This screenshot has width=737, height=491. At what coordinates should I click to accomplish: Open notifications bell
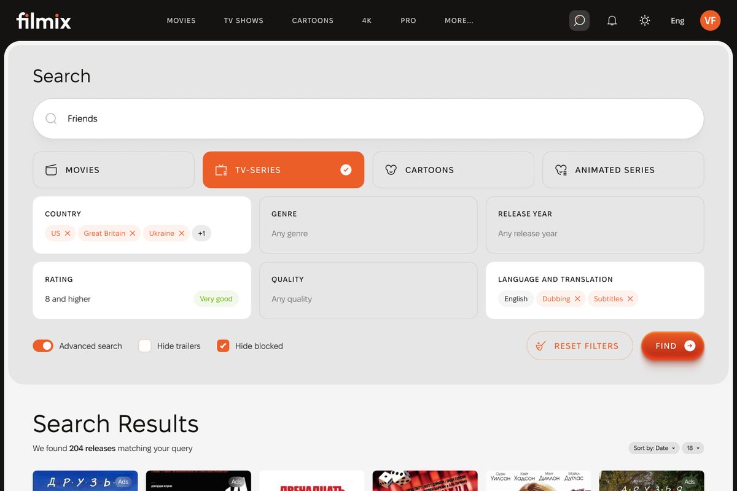[612, 20]
